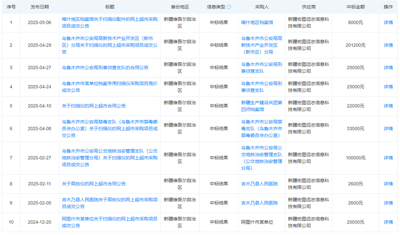Click the 操作 column header
This screenshot has width=400, height=235.
388,7
